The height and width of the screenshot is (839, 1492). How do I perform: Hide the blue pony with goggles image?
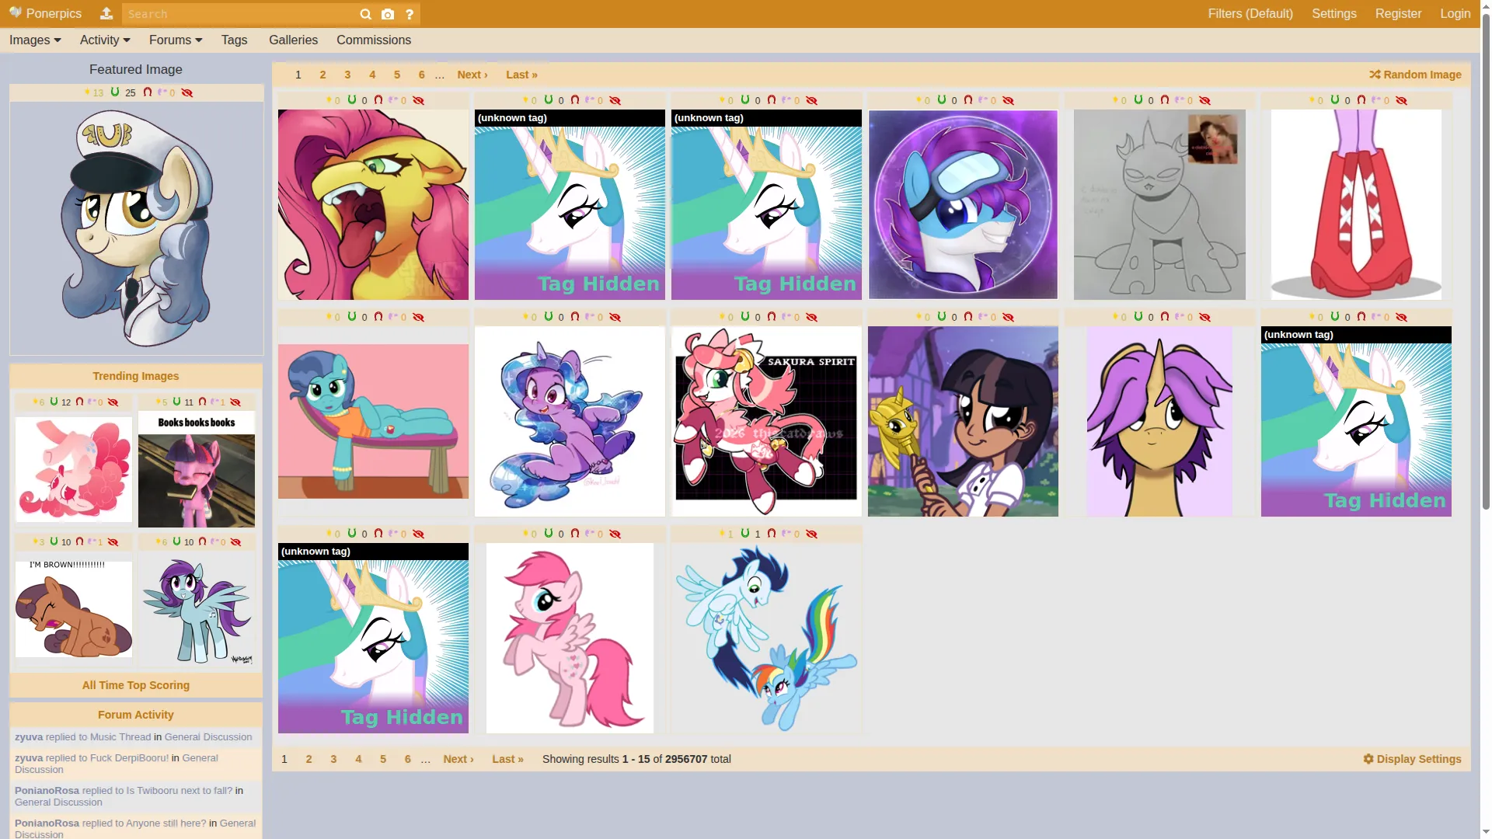(1008, 100)
